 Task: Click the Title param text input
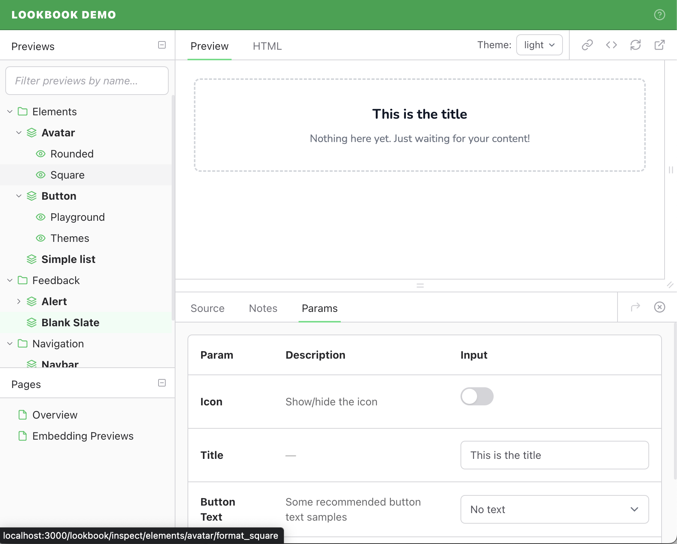(x=554, y=455)
